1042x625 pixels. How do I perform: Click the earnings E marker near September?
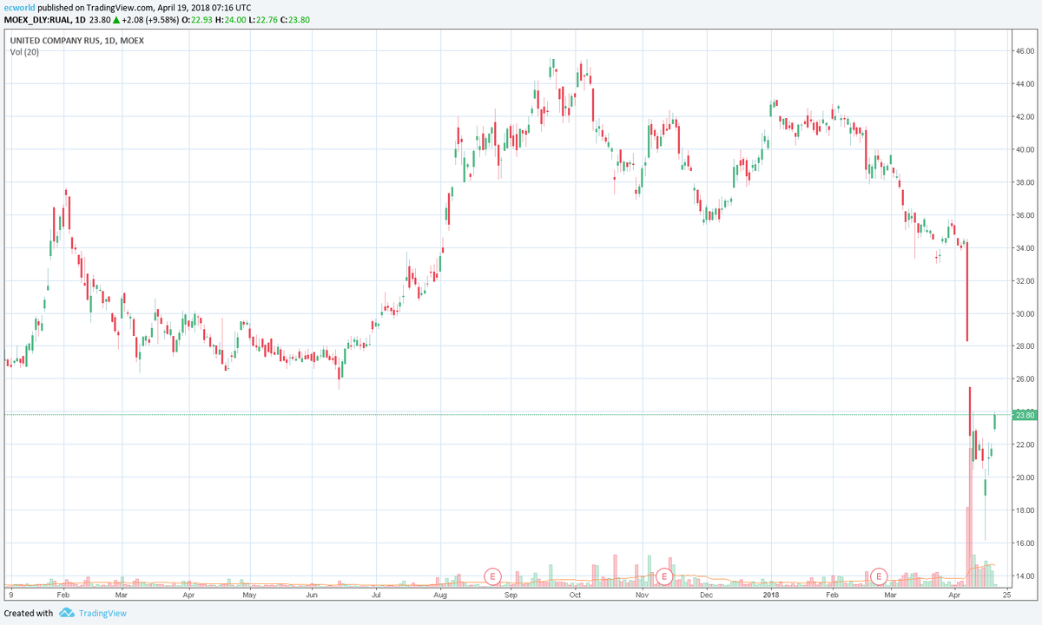[x=493, y=576]
